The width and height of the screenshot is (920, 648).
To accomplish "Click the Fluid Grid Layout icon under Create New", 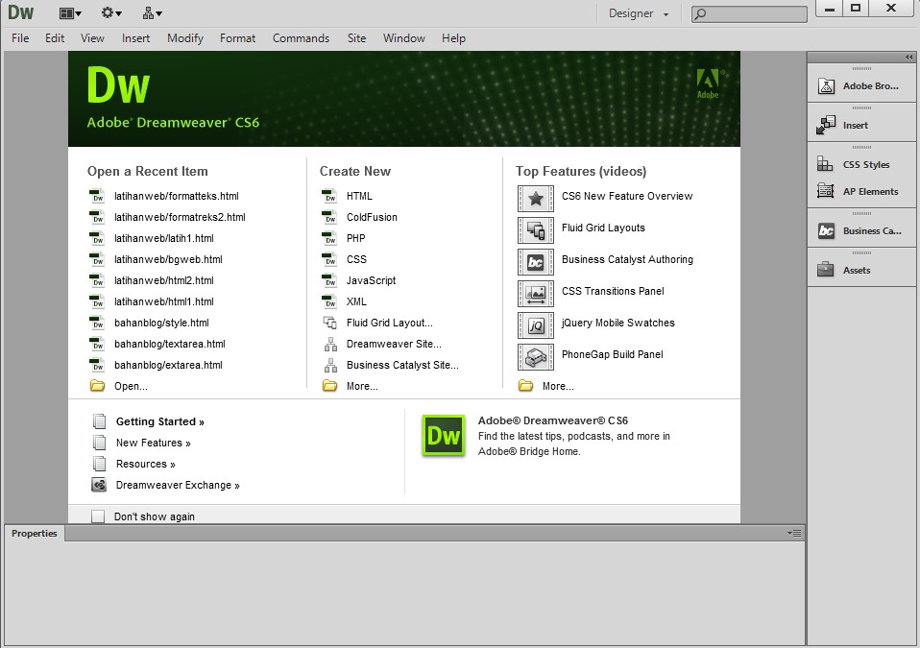I will click(329, 323).
